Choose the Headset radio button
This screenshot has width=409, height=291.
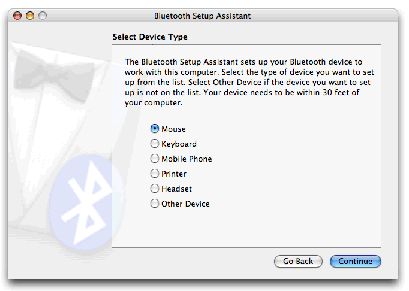(x=155, y=189)
